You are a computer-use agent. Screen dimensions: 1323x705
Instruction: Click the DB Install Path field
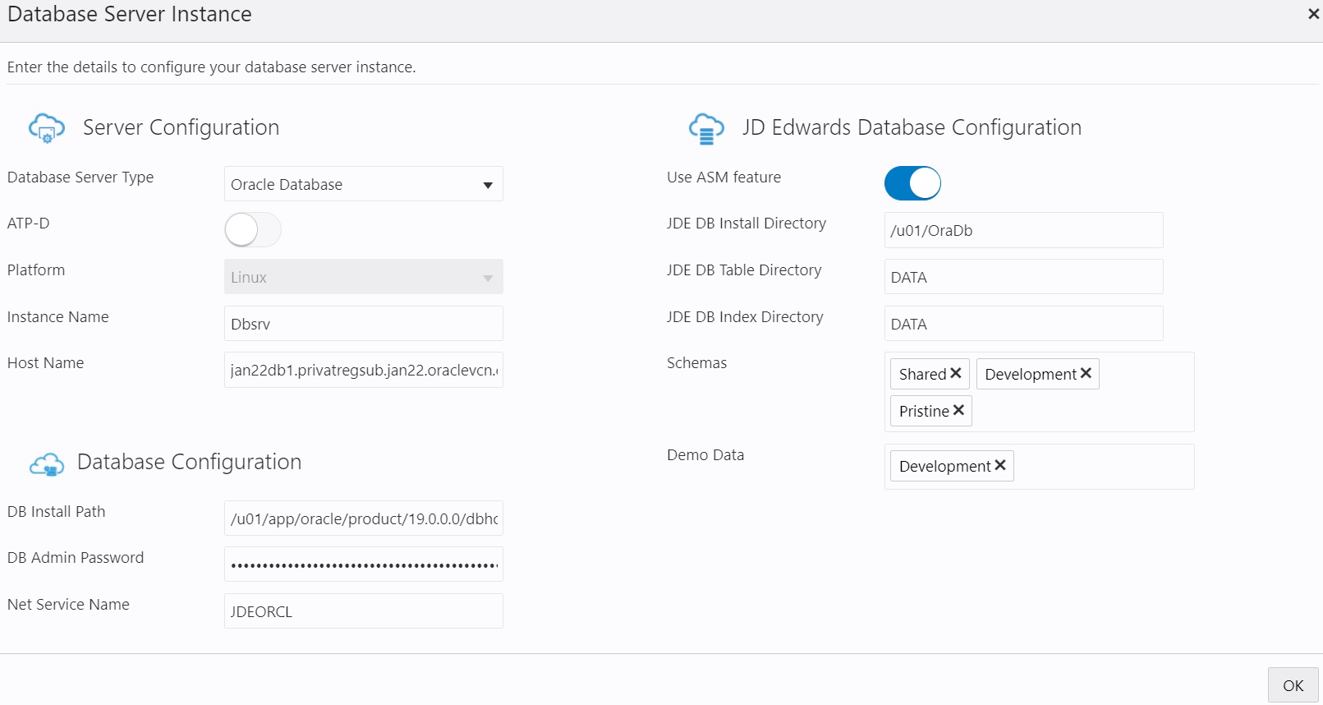[x=363, y=518]
